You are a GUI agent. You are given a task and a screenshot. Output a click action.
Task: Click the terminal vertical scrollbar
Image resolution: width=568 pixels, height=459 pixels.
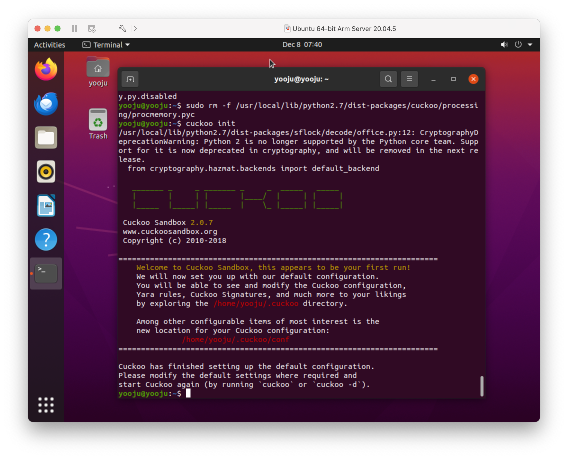click(x=481, y=386)
